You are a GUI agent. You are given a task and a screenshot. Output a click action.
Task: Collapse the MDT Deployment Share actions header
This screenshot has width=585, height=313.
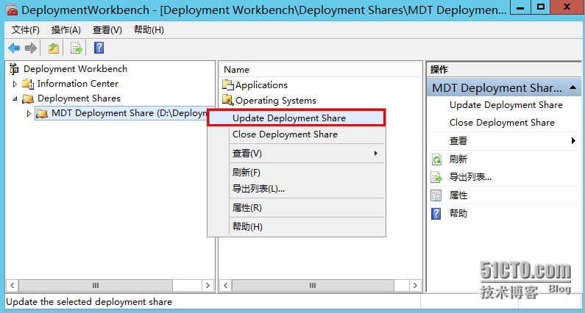573,88
